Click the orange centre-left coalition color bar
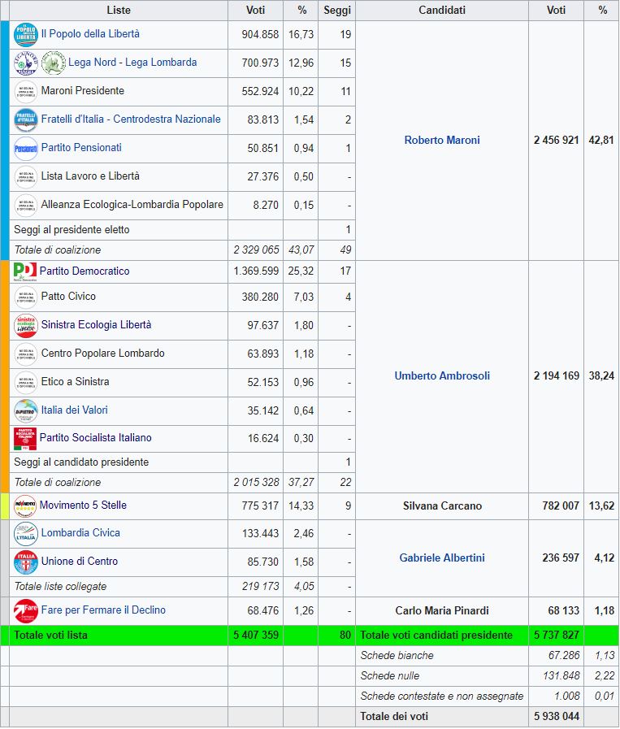 click(x=4, y=376)
